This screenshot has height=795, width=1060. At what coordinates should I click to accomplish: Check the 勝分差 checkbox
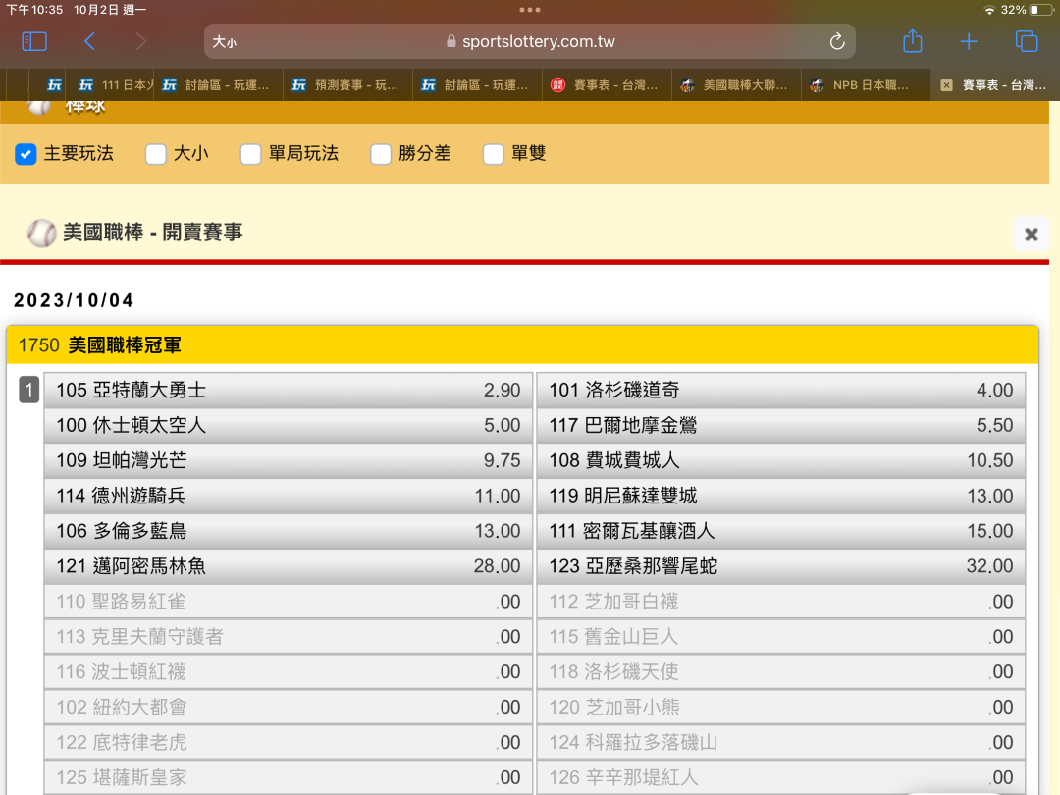(381, 154)
